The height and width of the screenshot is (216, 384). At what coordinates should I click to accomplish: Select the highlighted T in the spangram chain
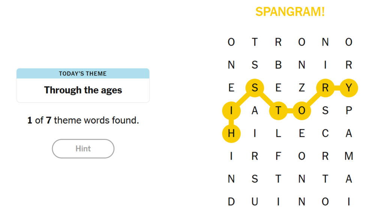(x=279, y=111)
